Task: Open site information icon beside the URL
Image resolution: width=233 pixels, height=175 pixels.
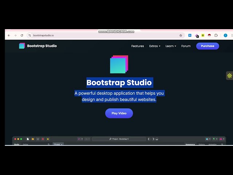Action: pyautogui.click(x=30, y=35)
